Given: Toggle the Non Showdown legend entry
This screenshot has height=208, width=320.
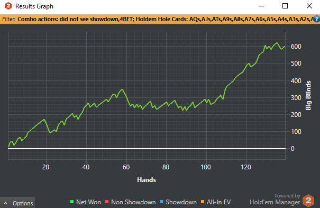Looking at the screenshot, I should [131, 202].
